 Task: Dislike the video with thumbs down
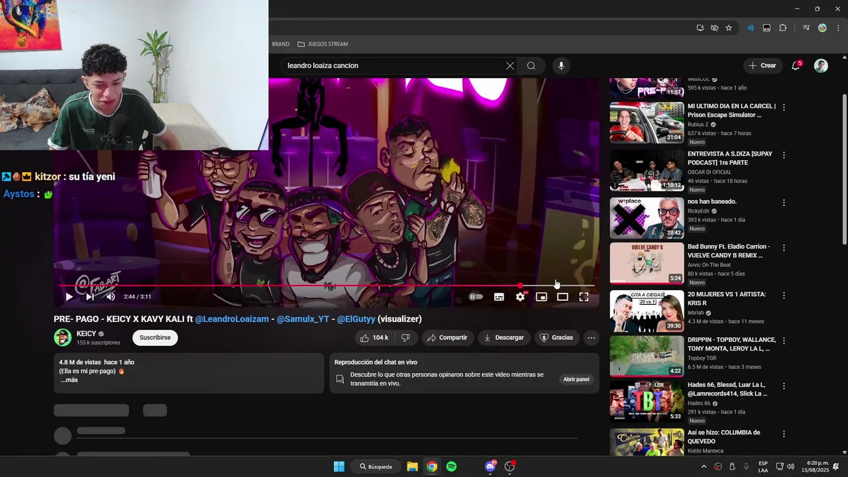[405, 338]
